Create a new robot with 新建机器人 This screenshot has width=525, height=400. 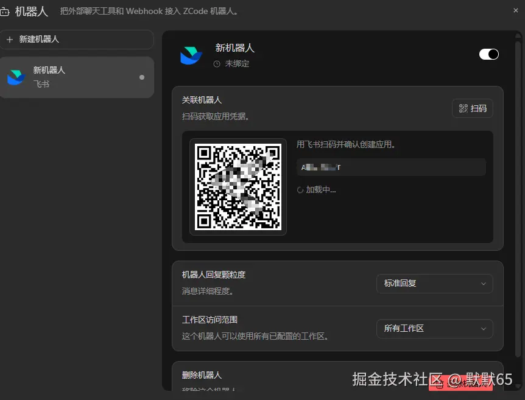coord(77,40)
